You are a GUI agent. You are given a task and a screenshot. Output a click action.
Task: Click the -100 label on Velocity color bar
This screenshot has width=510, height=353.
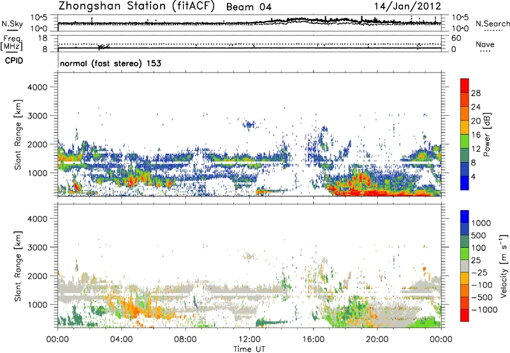tap(481, 285)
